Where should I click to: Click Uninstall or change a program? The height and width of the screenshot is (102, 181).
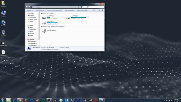click(x=55, y=10)
